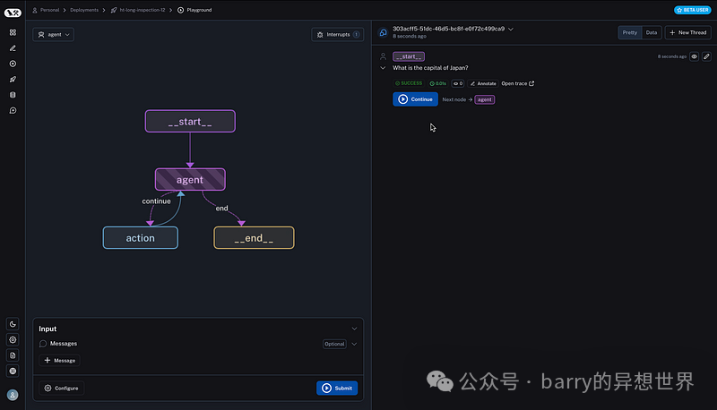Viewport: 717px width, 410px height.
Task: Click the Playground breadcrumb item
Action: pyautogui.click(x=194, y=10)
